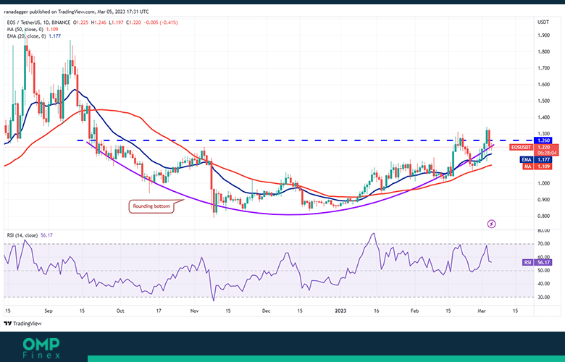This screenshot has width=565, height=362.
Task: Click the 'Dec' label on time axis
Action: [x=267, y=311]
